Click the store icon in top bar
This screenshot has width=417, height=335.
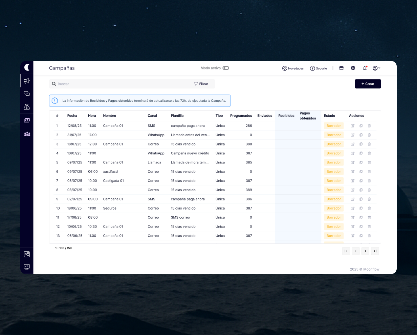click(341, 68)
